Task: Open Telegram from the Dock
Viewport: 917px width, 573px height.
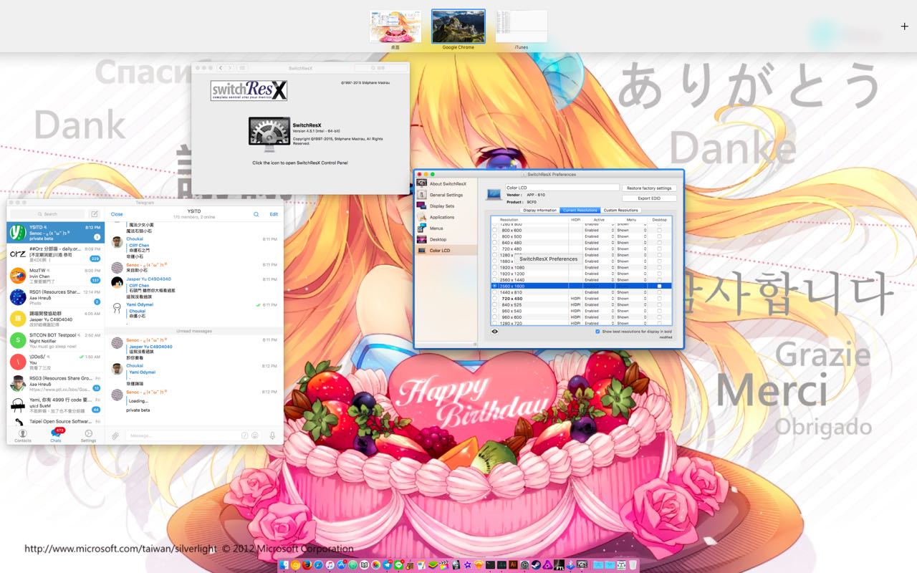Action: coord(388,565)
